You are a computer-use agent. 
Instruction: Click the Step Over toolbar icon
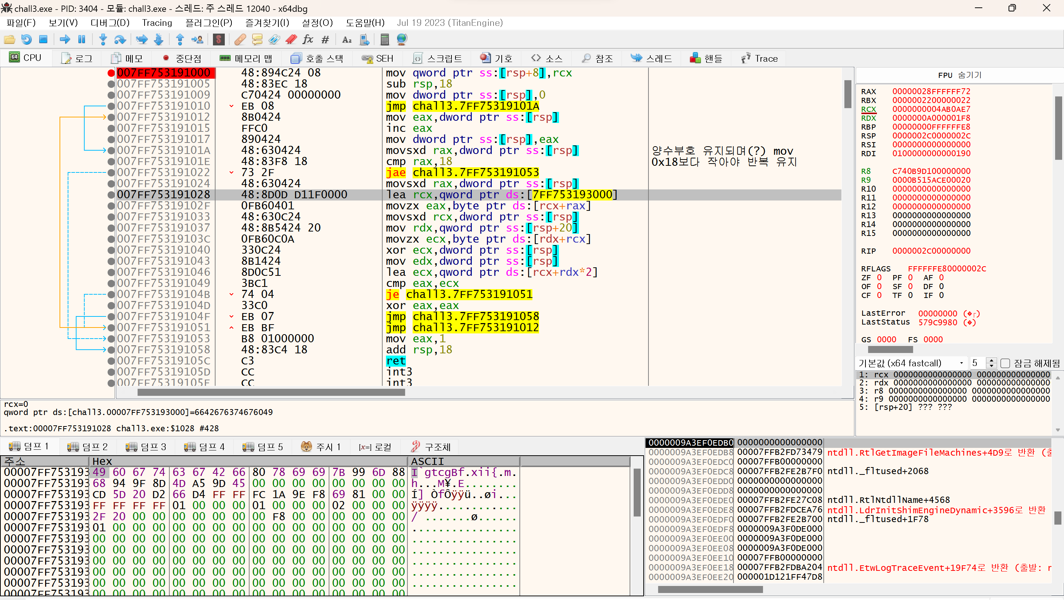[120, 40]
